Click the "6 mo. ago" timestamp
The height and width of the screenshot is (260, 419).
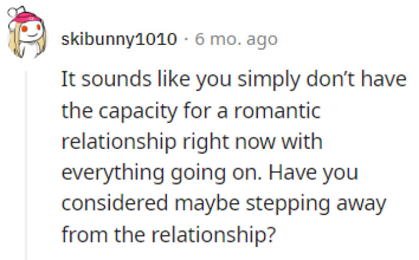(236, 39)
